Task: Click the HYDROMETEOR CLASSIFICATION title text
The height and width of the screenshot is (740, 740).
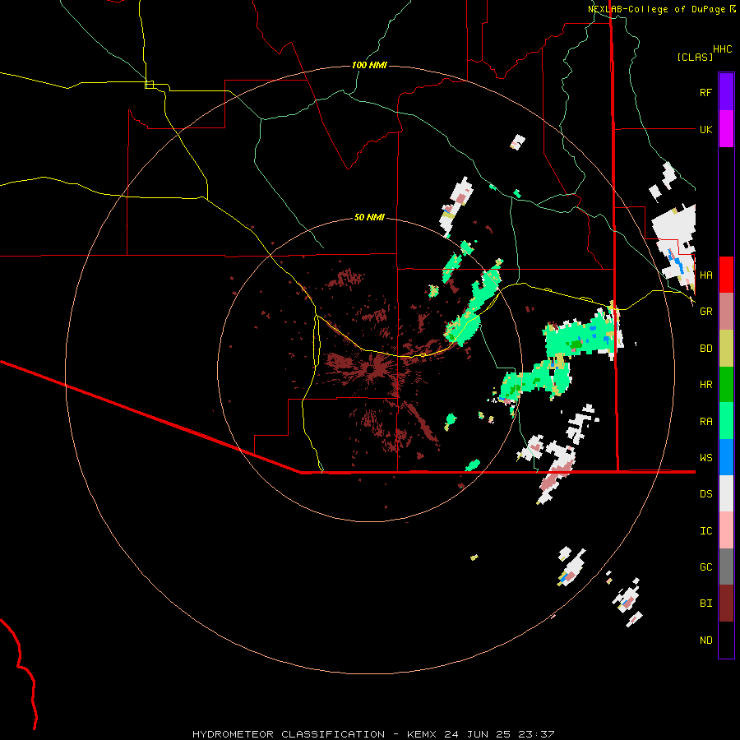Action: pos(289,734)
